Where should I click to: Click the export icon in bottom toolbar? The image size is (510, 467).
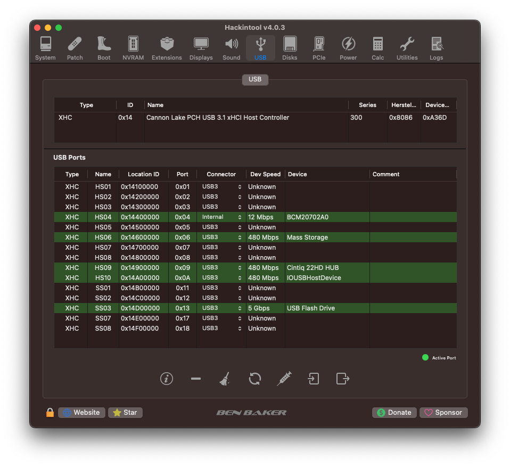[343, 379]
